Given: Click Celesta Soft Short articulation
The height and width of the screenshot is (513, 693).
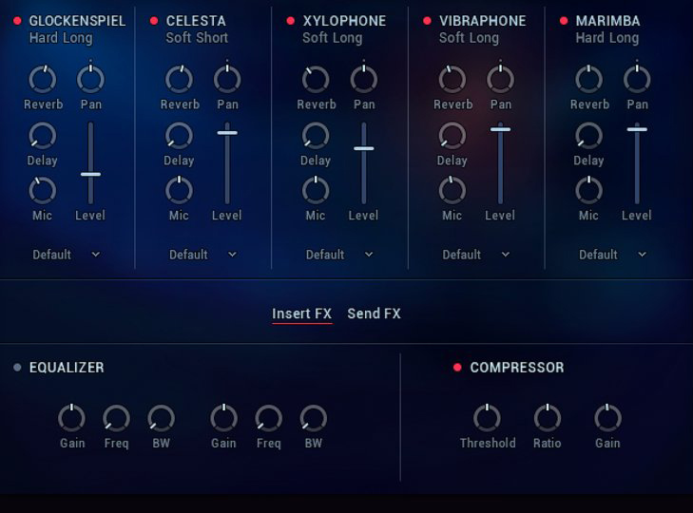Looking at the screenshot, I should (x=197, y=38).
